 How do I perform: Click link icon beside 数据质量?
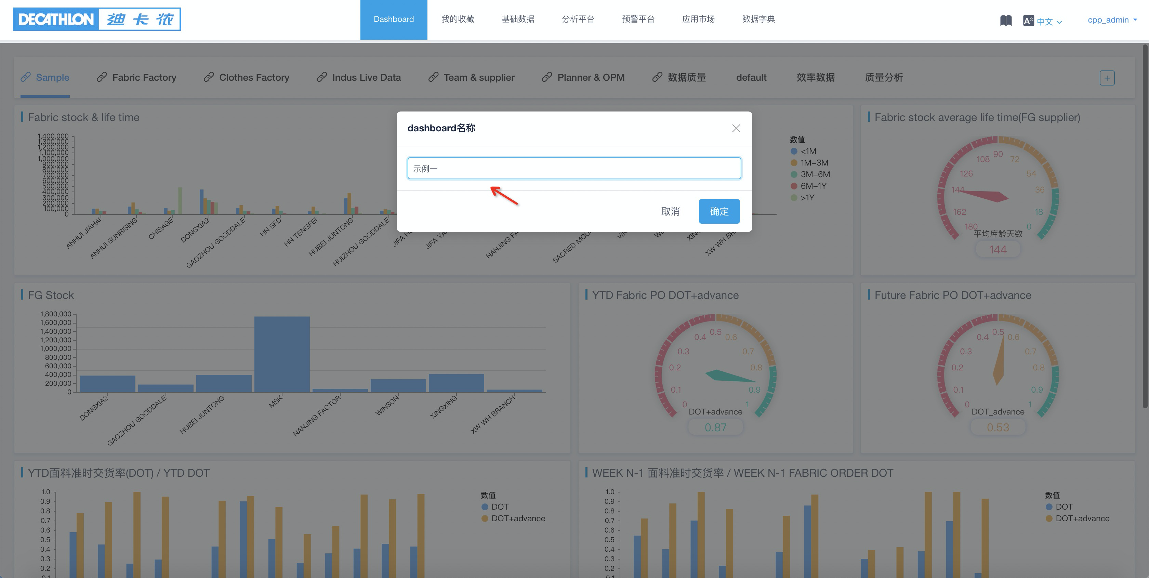point(657,77)
